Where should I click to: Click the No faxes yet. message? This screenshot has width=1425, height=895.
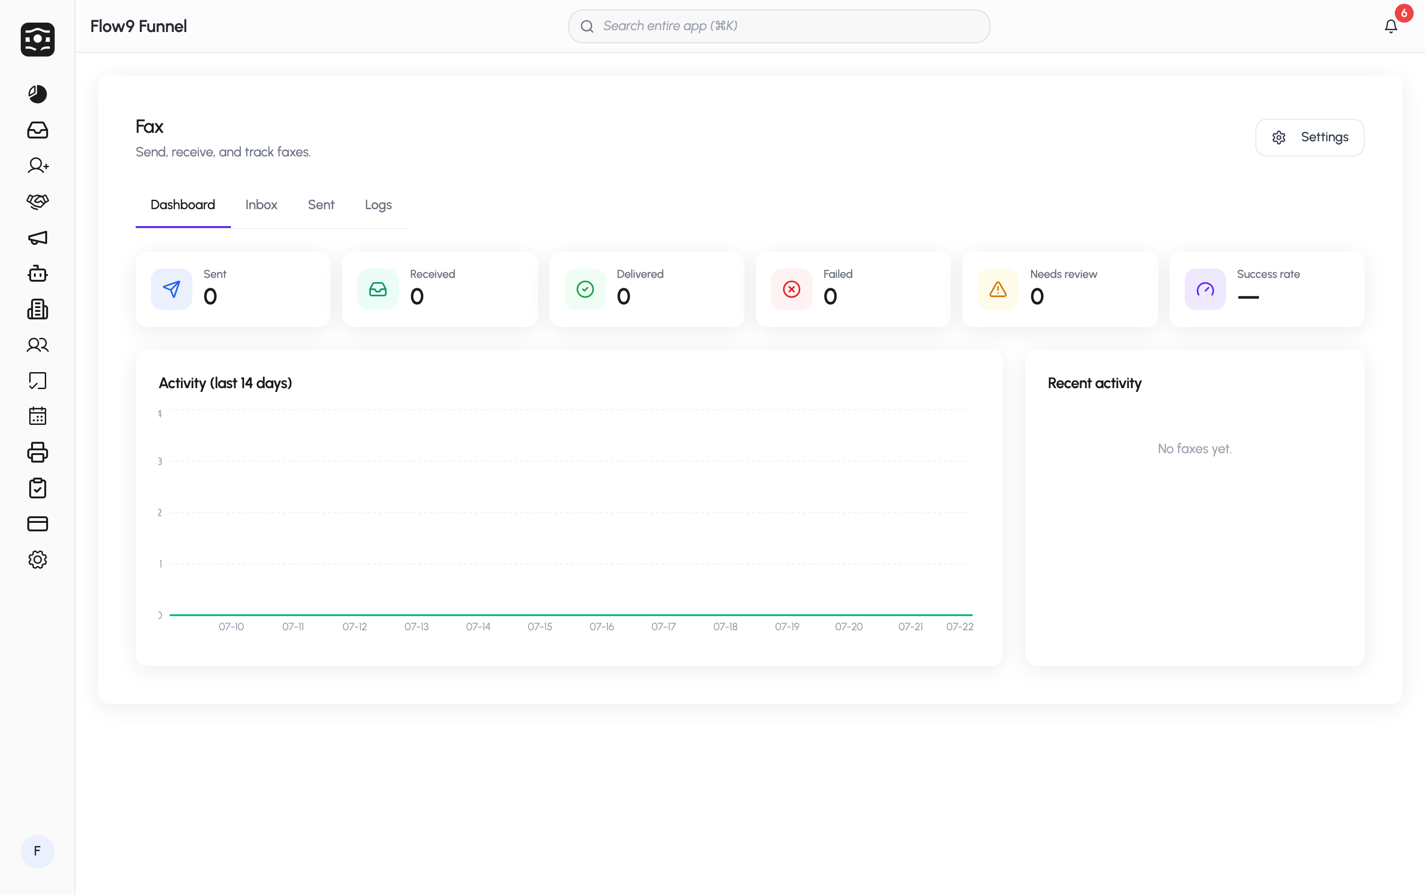[x=1194, y=448]
